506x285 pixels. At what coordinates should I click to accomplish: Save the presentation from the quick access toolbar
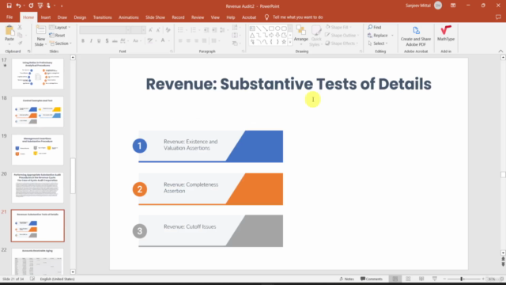pos(9,6)
